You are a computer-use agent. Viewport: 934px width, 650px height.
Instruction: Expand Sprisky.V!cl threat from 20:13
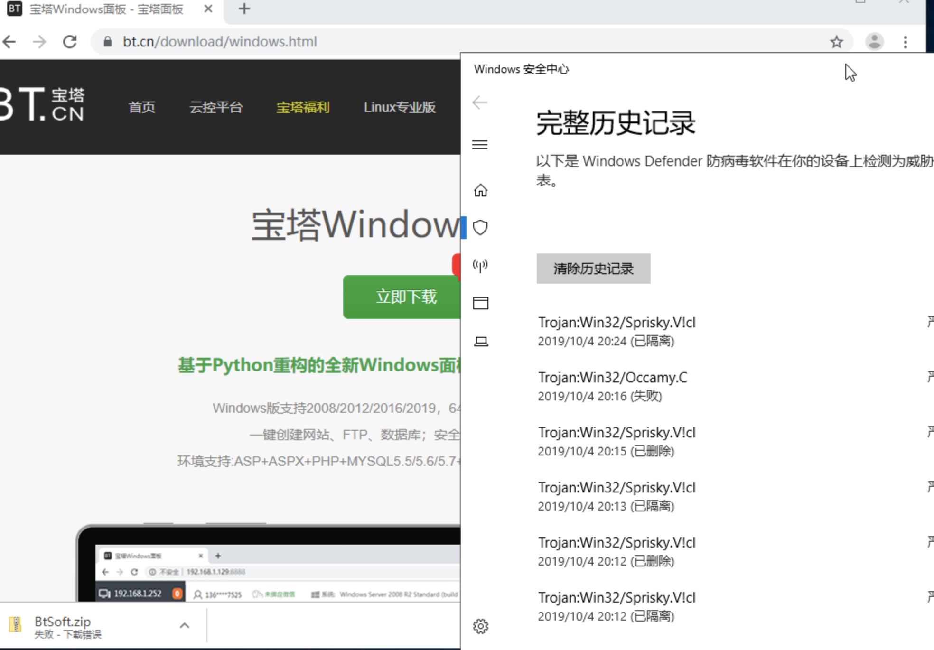pos(735,496)
